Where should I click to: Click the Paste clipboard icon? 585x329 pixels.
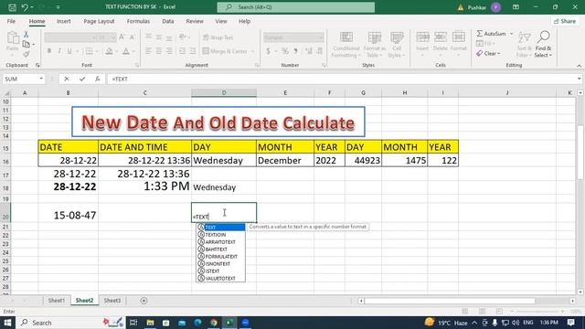[13, 38]
